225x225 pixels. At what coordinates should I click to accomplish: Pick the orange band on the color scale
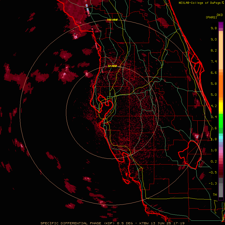click(x=221, y=86)
